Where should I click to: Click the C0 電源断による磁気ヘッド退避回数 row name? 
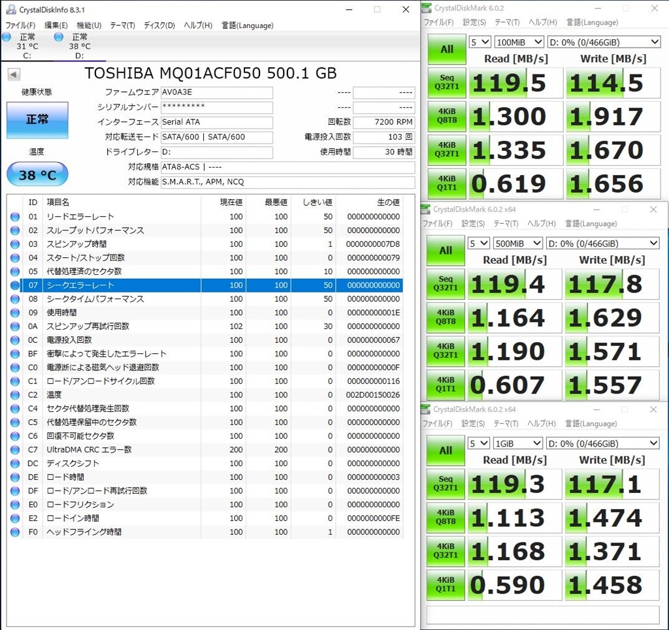[x=103, y=368]
